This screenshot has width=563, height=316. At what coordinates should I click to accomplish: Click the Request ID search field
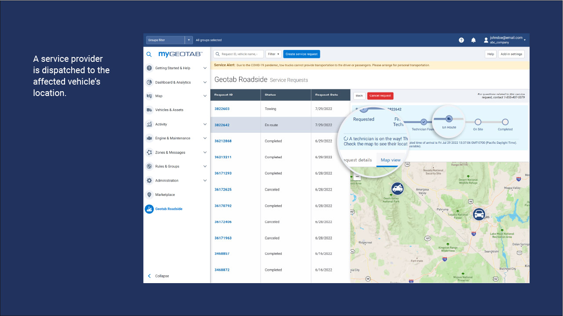click(x=239, y=54)
